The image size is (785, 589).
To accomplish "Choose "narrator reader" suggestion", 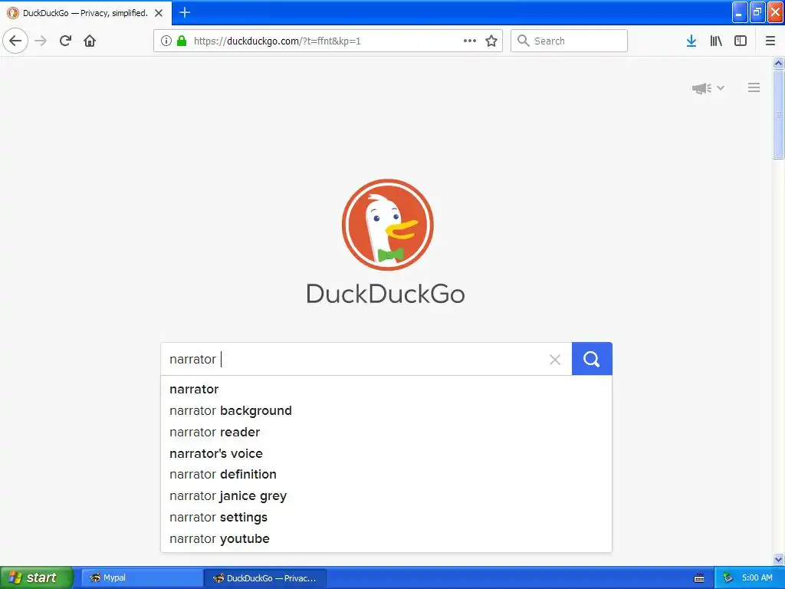I will click(386, 432).
